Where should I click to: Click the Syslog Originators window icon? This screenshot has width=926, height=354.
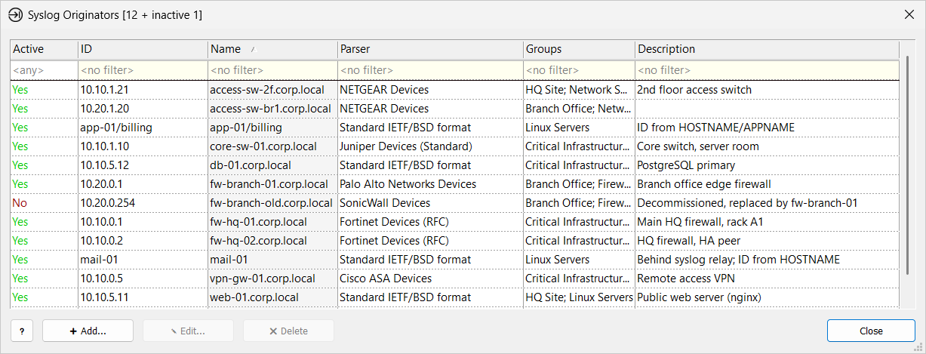click(14, 14)
